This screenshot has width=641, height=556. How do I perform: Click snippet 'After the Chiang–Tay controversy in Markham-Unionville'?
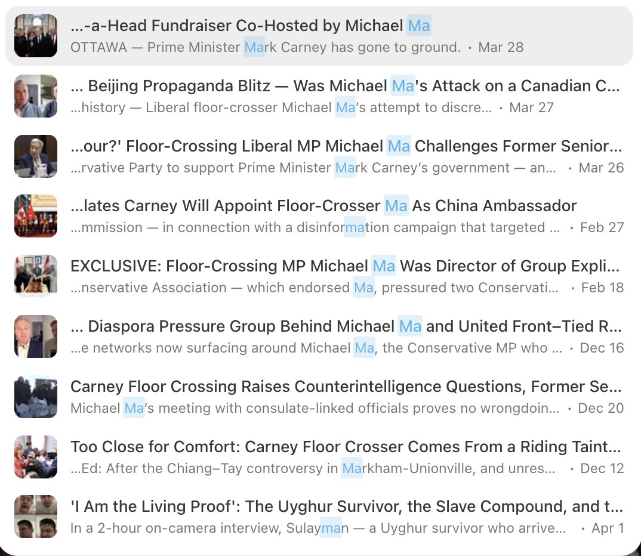(291, 468)
